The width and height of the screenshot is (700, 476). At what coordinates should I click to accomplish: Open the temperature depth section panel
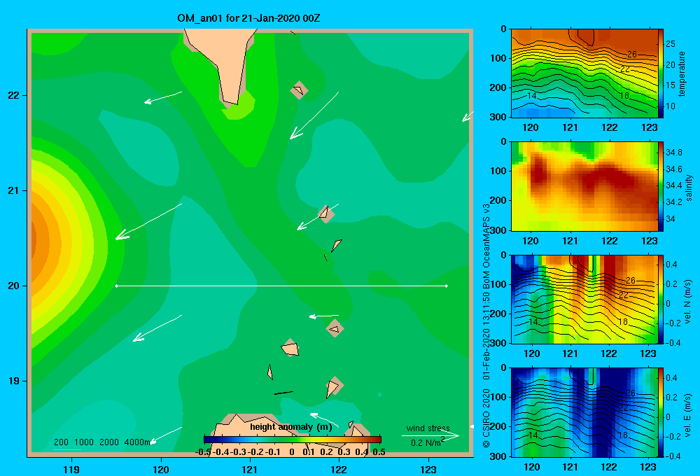tap(584, 73)
